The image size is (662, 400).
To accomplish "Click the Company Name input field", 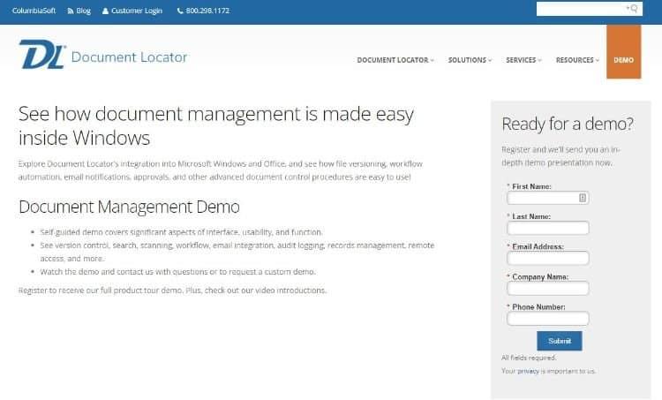I will pos(547,289).
